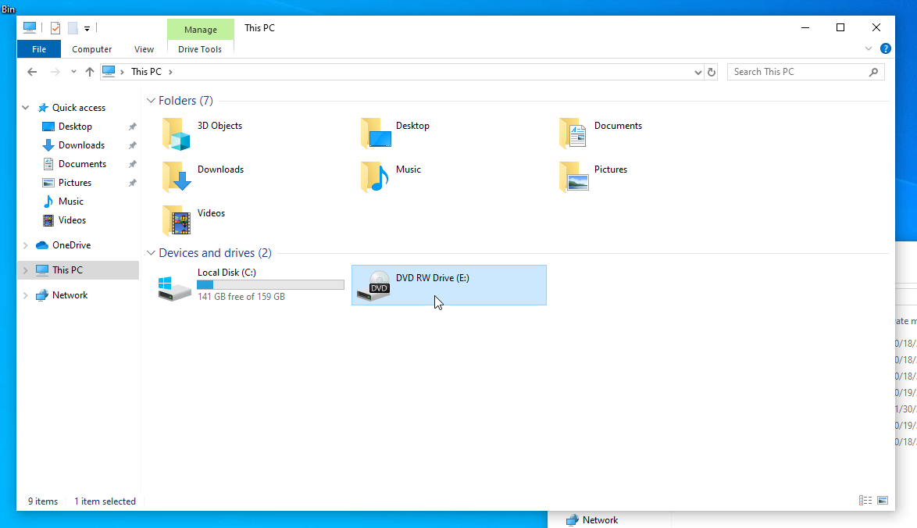Select Downloads under Quick access
The image size is (917, 528).
click(81, 145)
